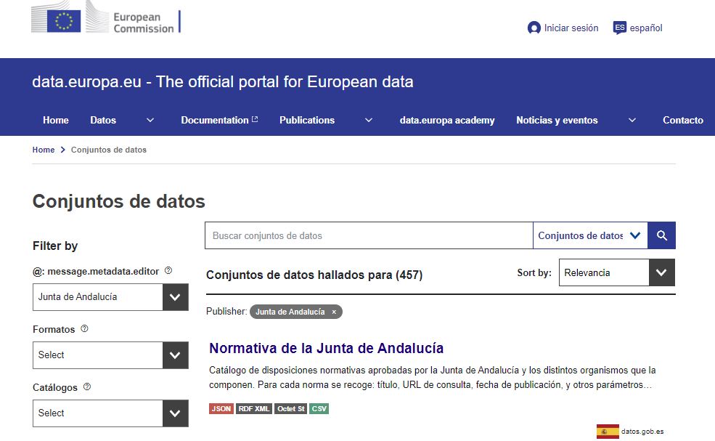This screenshot has height=441, width=715.
Task: Click the Octet St format badge
Action: pos(290,408)
